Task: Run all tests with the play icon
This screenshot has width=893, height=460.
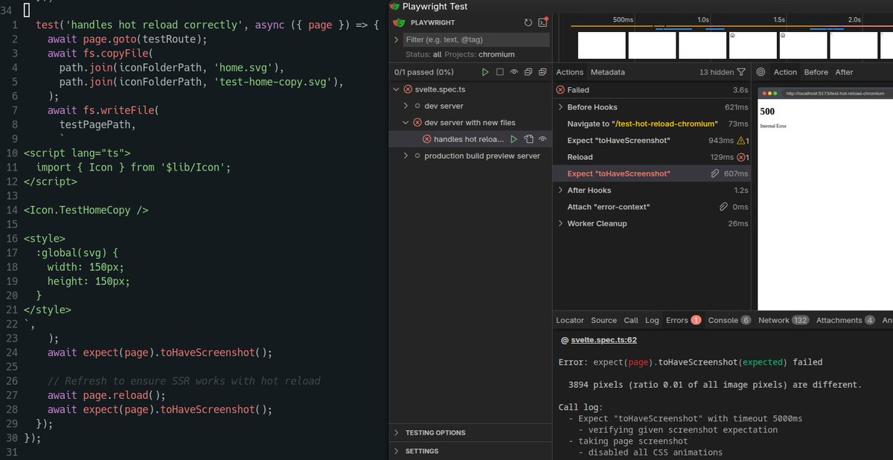Action: tap(485, 72)
